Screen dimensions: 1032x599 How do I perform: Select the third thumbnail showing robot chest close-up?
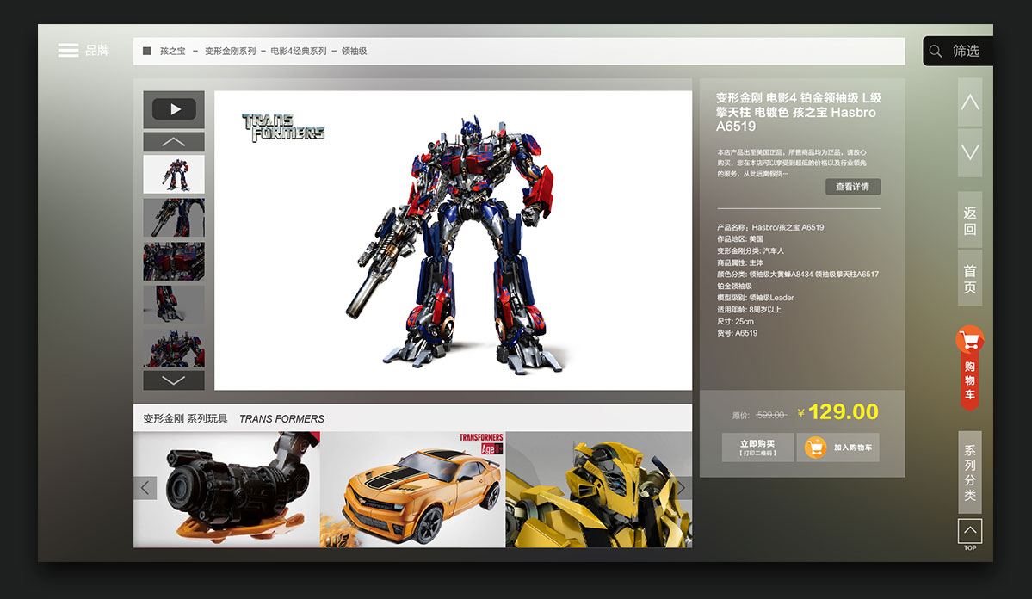pos(174,262)
